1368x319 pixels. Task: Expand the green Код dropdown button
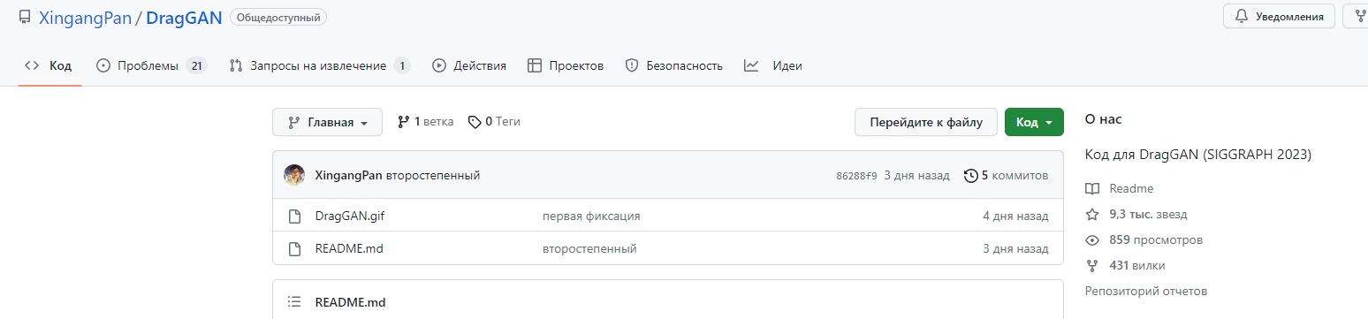pyautogui.click(x=1034, y=122)
